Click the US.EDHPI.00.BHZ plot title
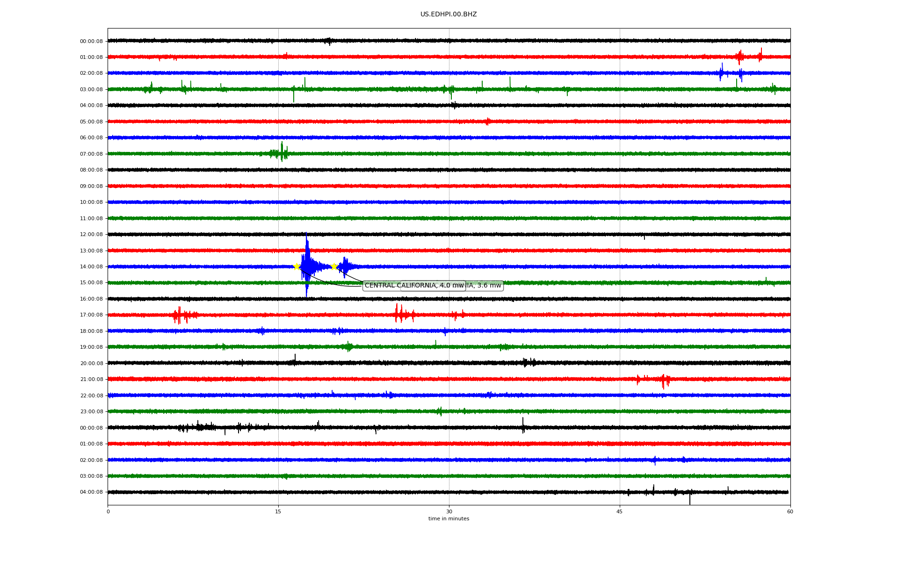This screenshot has width=898, height=561. click(448, 14)
